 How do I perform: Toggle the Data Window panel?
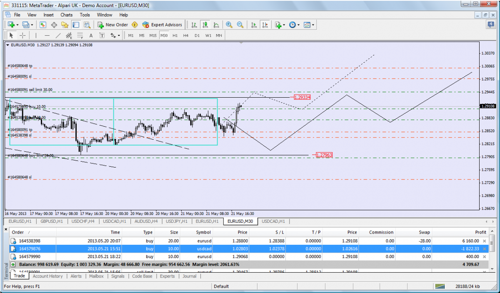point(54,25)
